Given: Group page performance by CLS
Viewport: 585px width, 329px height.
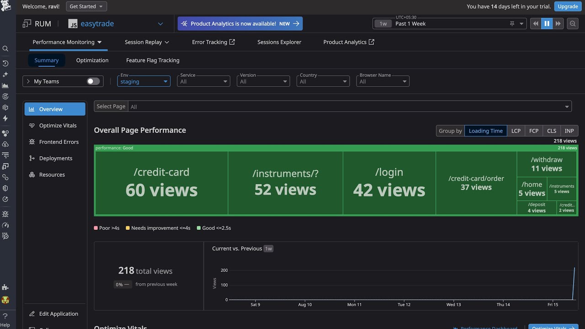Looking at the screenshot, I should tap(552, 131).
